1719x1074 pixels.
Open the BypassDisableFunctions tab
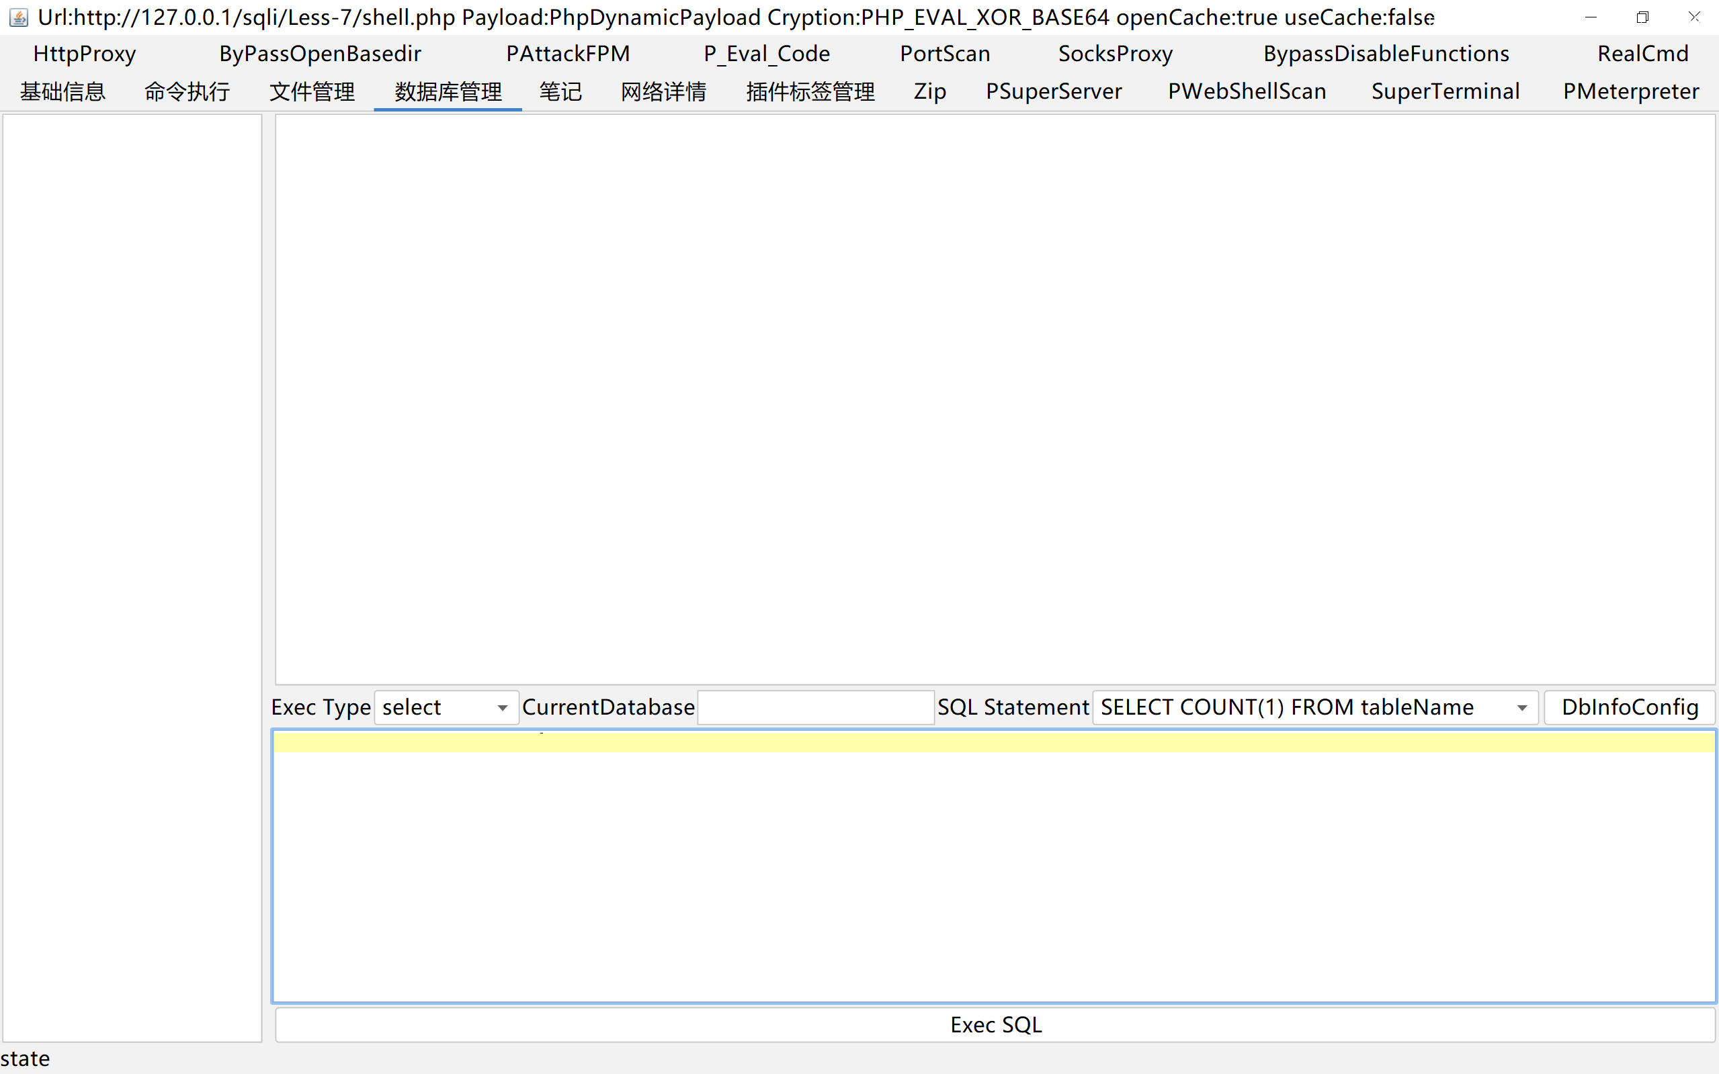(1386, 53)
